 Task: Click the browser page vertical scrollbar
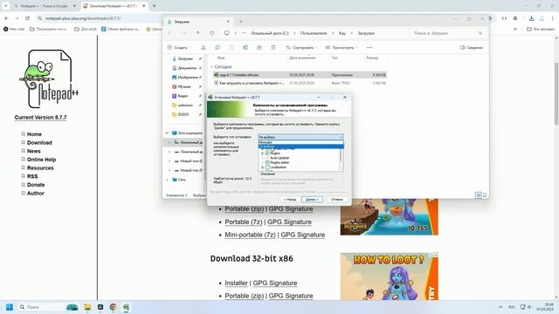click(x=556, y=93)
